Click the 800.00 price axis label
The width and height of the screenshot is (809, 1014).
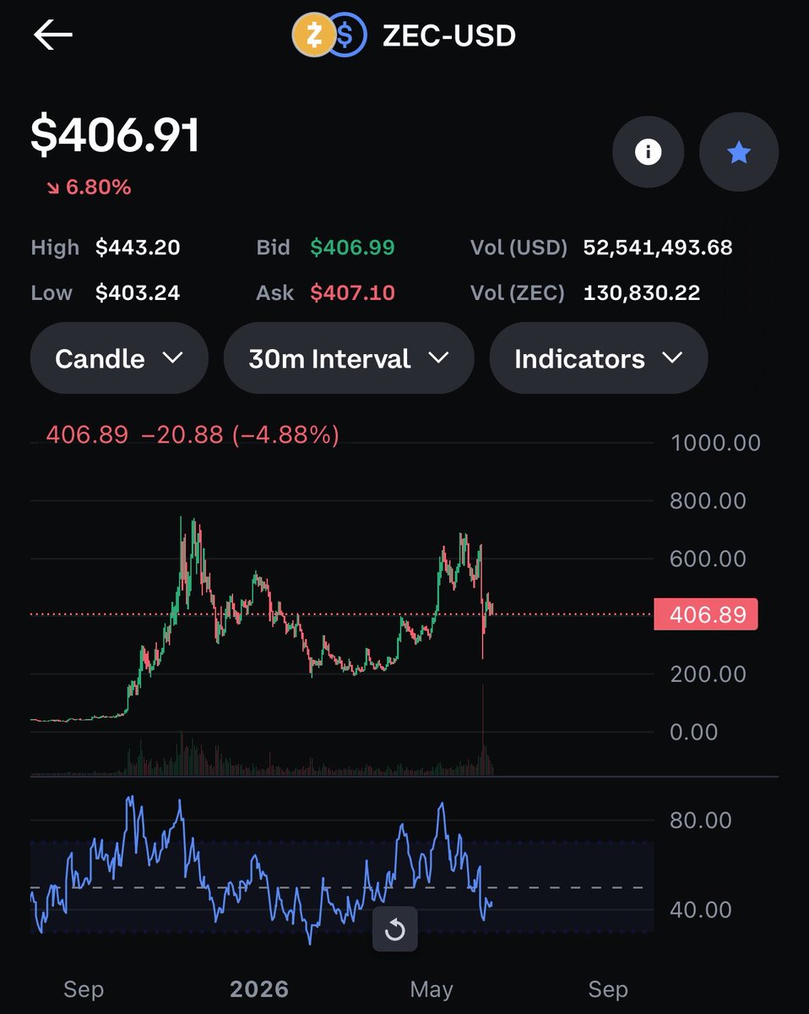coord(708,500)
